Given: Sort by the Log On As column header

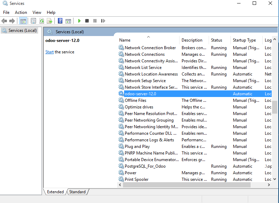Looking at the screenshot, I should [267, 40].
